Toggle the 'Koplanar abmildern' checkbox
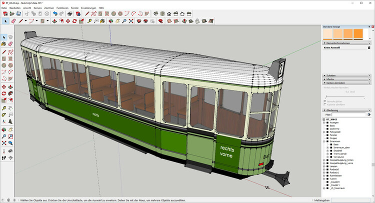 tap(325, 105)
